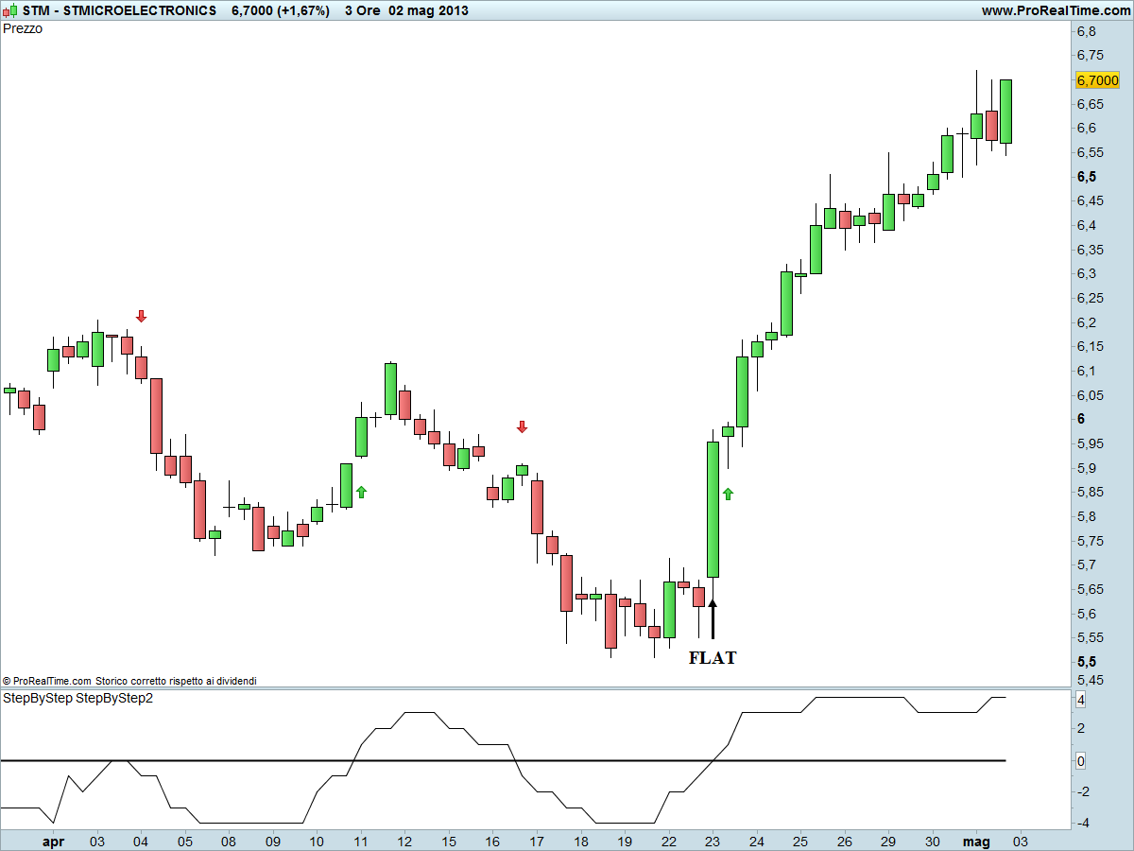Click the -2 indicator scale value
This screenshot has width=1134, height=851.
[x=1082, y=791]
